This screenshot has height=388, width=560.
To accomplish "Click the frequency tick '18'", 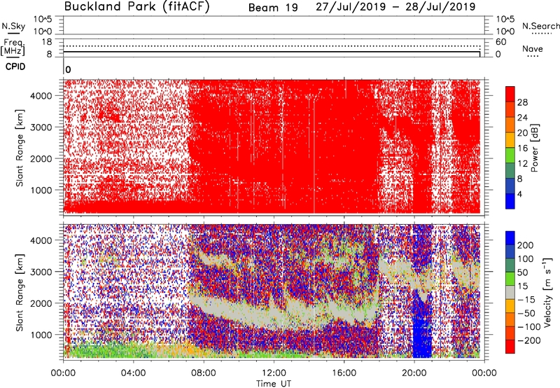I will point(47,42).
